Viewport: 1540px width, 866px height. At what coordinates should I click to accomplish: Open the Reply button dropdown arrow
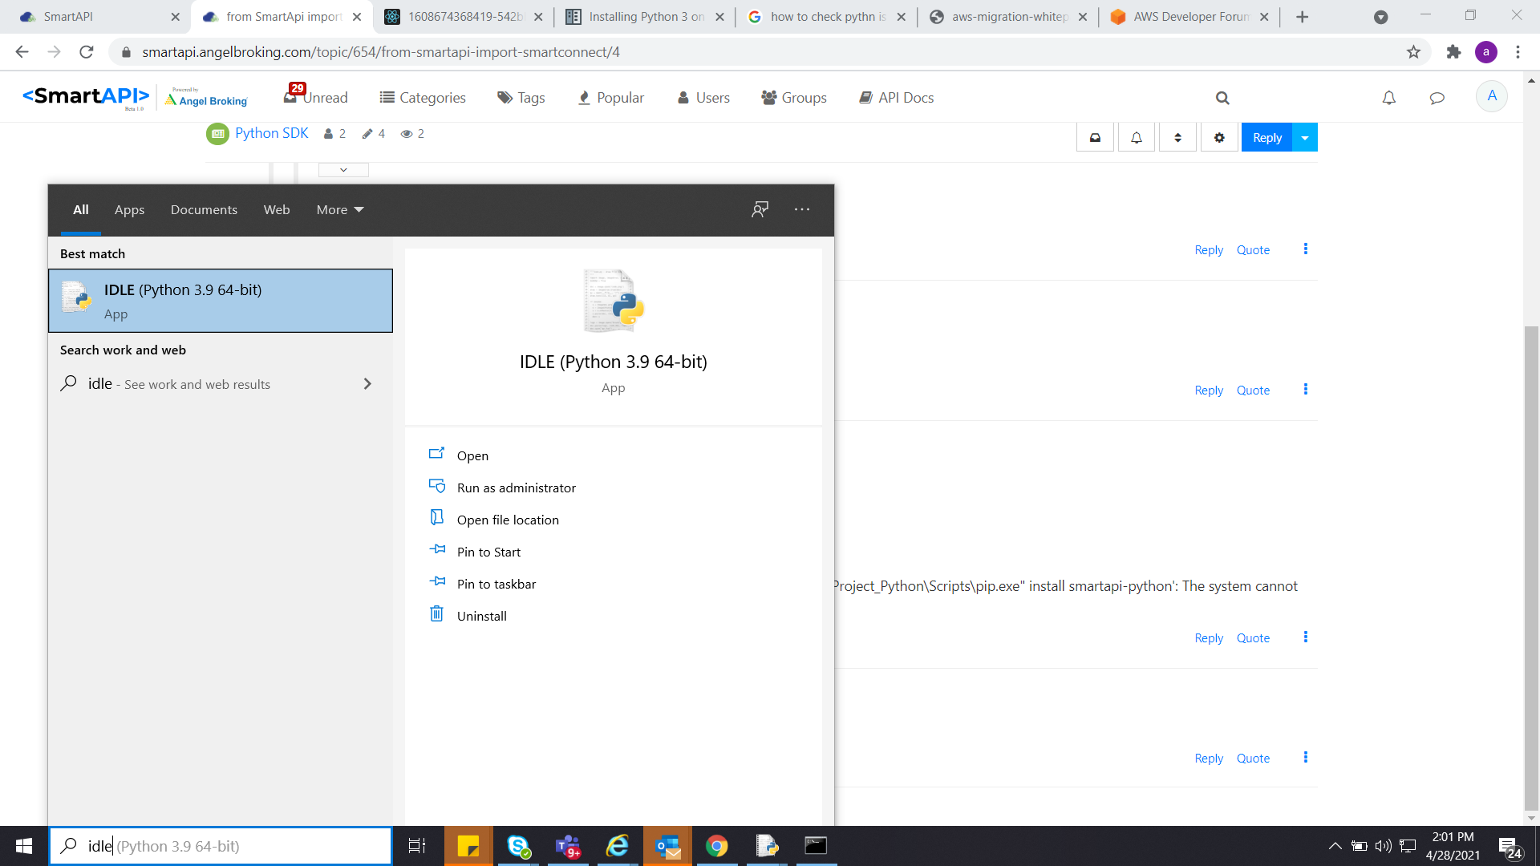[x=1305, y=137]
